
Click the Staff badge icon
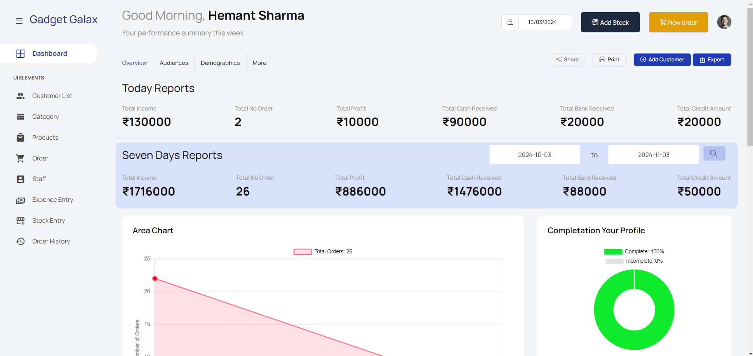coord(20,179)
